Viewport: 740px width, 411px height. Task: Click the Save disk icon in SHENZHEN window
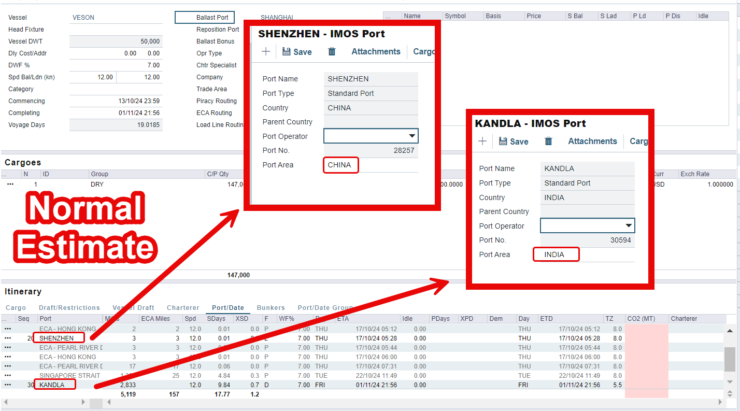click(x=287, y=51)
